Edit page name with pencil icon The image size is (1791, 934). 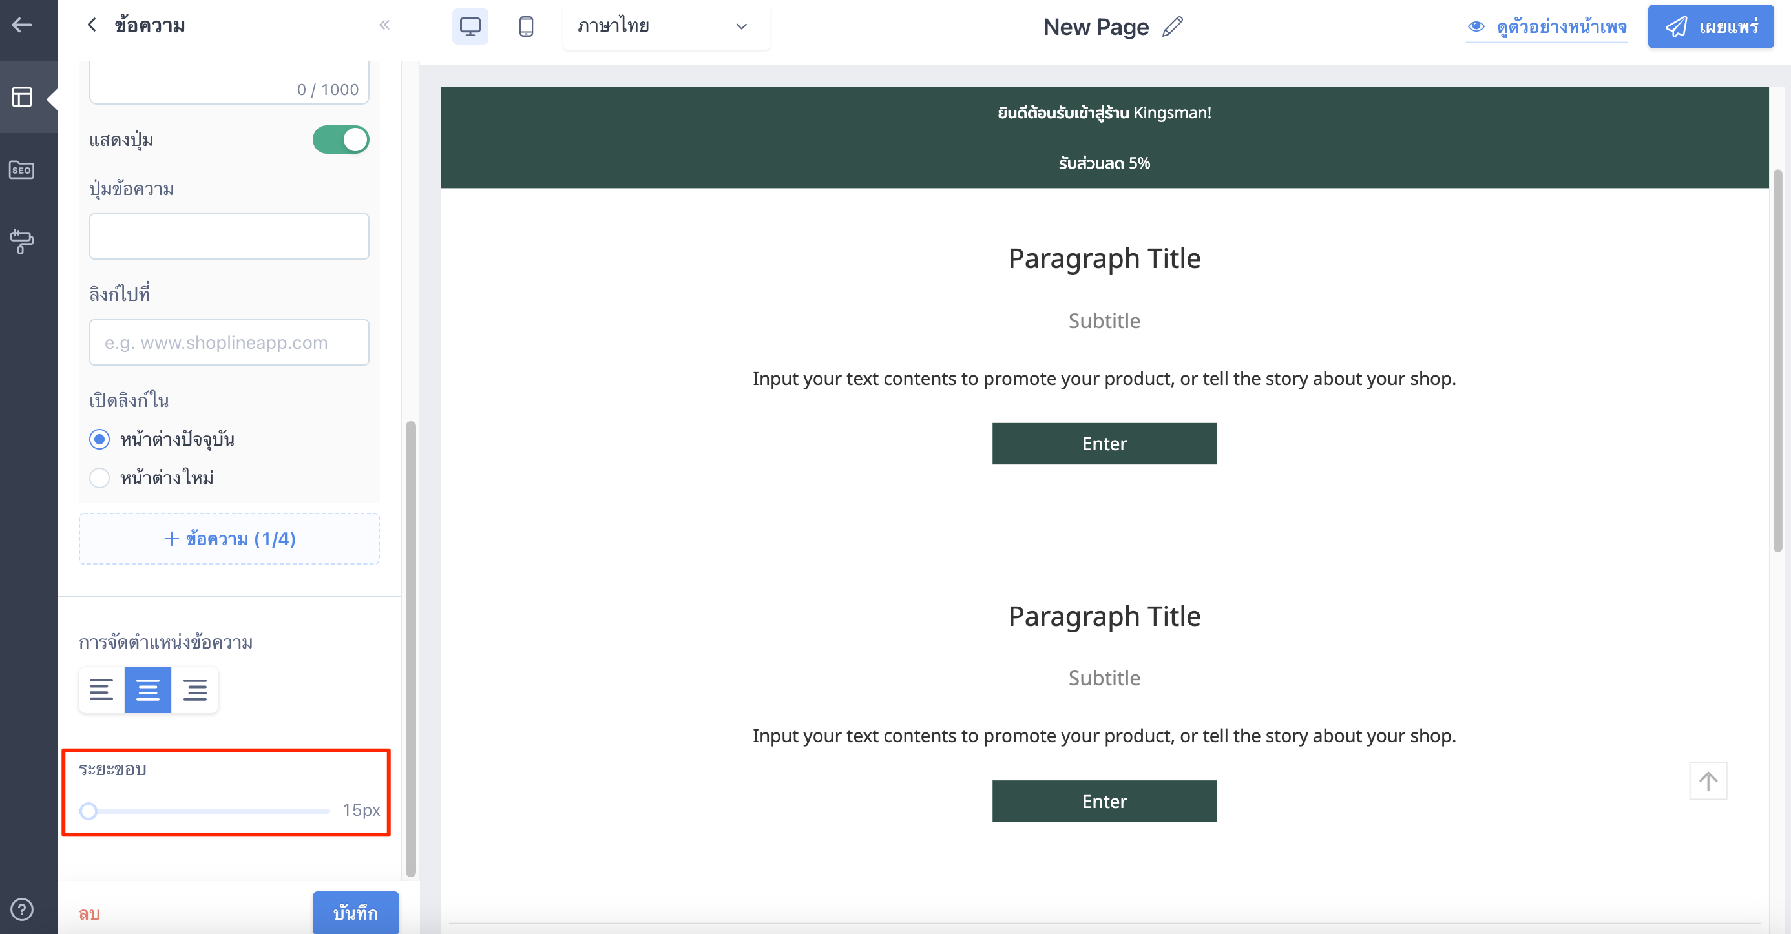click(1173, 26)
